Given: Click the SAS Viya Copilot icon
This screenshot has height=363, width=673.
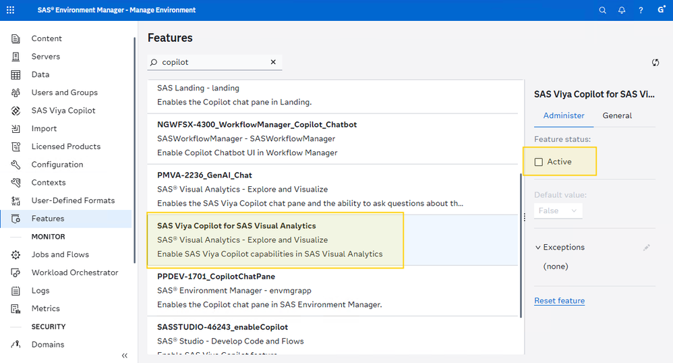Looking at the screenshot, I should point(16,111).
